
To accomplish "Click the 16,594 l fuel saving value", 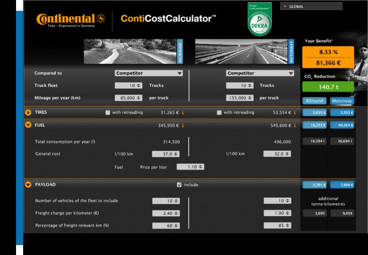I will pos(315,141).
